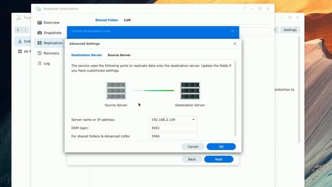Edit the shared folders & Advanced LUNs port field

coord(173,136)
